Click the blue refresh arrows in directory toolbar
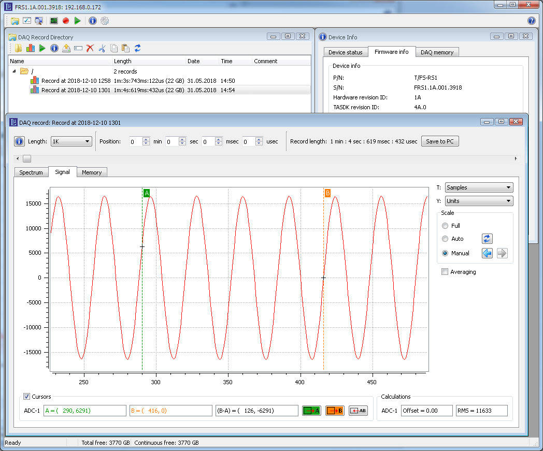This screenshot has height=451, width=543. click(138, 48)
